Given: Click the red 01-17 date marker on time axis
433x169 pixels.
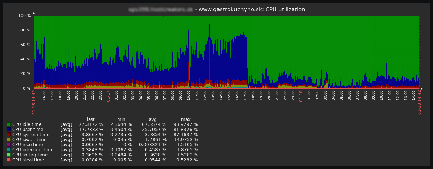Looking at the screenshot, I should (109, 96).
